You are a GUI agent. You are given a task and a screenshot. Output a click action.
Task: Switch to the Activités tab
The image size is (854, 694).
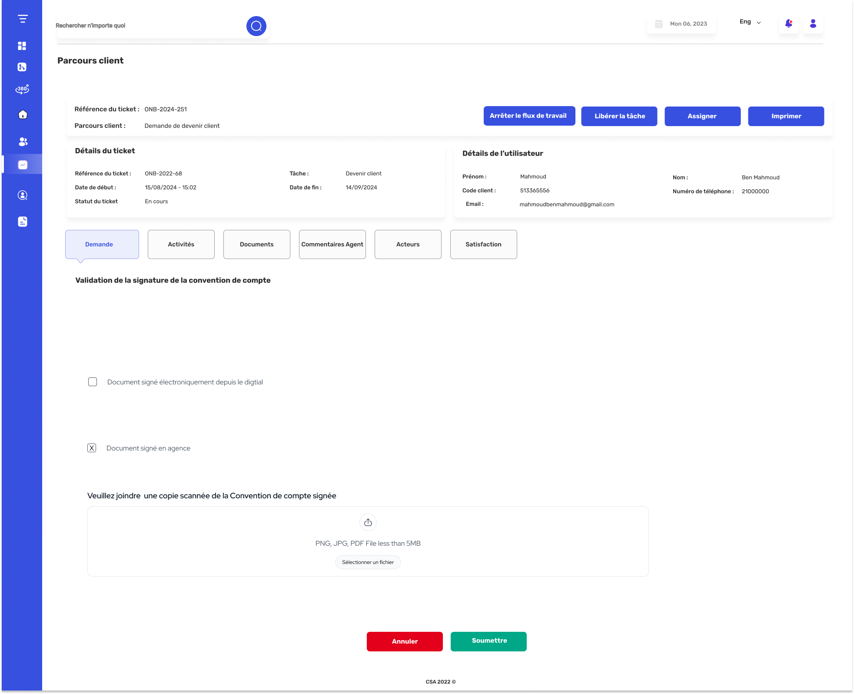(x=181, y=244)
